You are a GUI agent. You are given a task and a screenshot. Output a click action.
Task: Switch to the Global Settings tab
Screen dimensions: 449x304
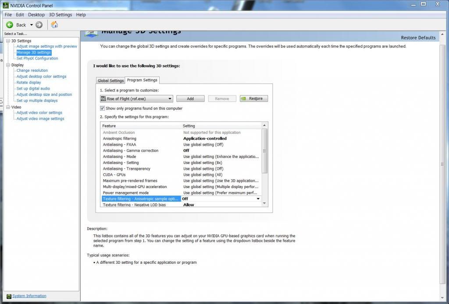pyautogui.click(x=110, y=80)
